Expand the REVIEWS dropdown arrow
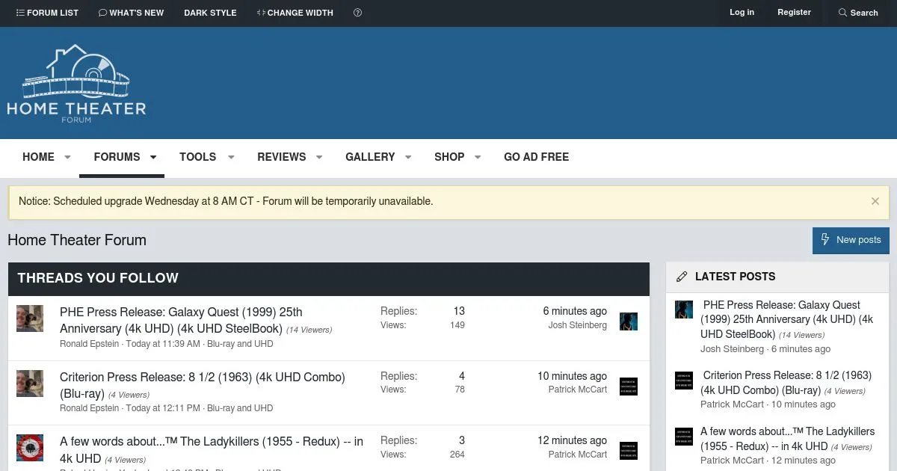This screenshot has width=897, height=471. [319, 157]
